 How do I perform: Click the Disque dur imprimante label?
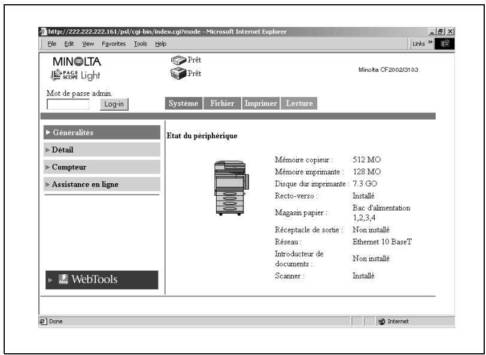312,184
